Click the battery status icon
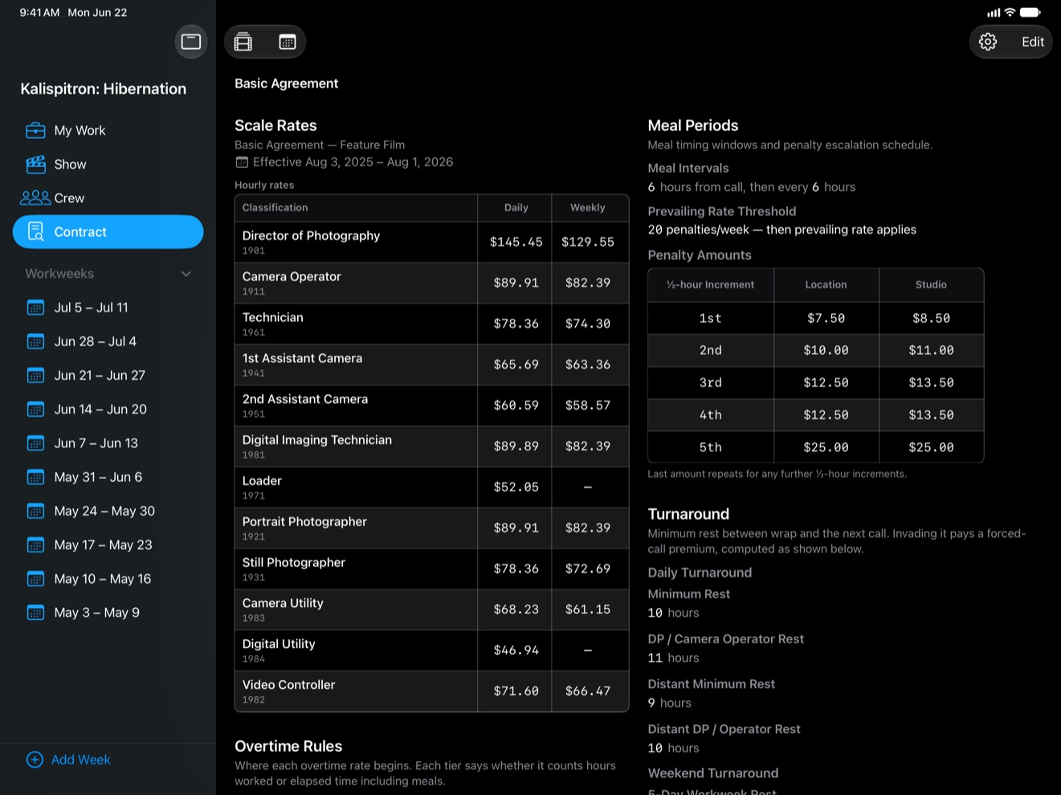The image size is (1061, 795). (1030, 12)
